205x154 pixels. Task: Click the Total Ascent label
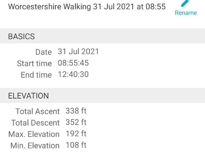coord(38,111)
